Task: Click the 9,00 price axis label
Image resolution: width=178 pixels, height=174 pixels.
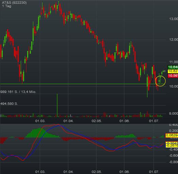Action: pos(174,114)
